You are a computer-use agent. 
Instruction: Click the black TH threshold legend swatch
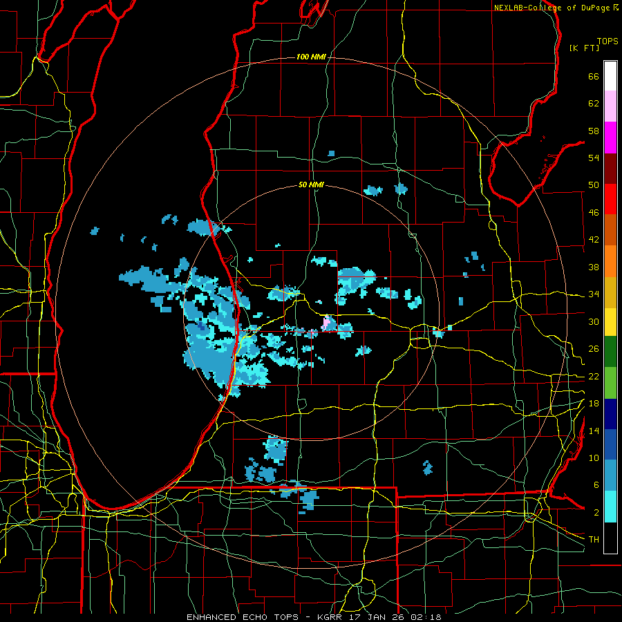point(610,538)
